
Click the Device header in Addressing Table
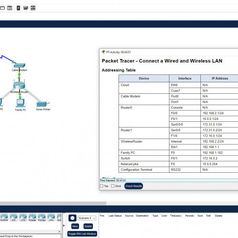click(144, 79)
